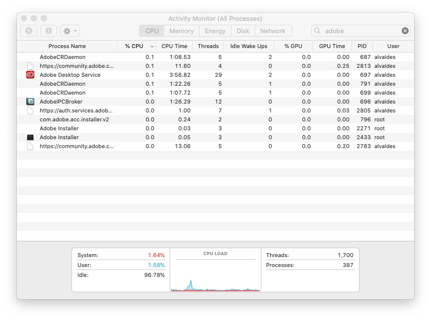Sort by Process Name column

[67, 46]
